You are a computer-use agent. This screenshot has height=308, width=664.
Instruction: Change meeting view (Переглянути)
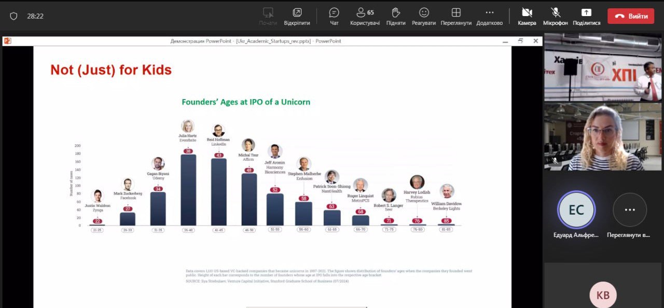pos(456,16)
